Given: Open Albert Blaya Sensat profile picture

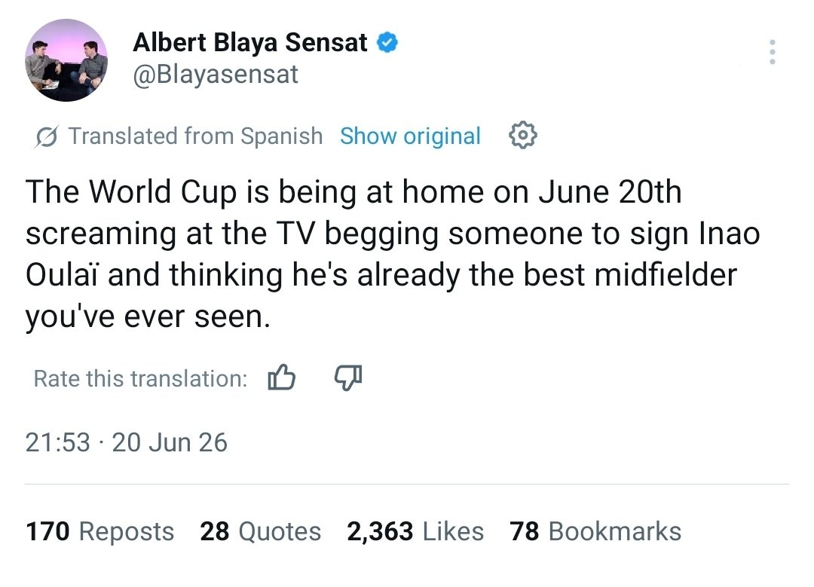Looking at the screenshot, I should 66,60.
